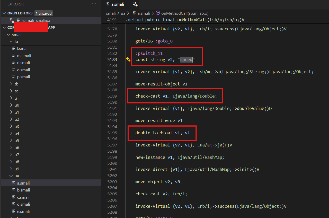Click the :pswitch_11 label in code
This screenshot has height=218, width=329.
[x=149, y=53]
